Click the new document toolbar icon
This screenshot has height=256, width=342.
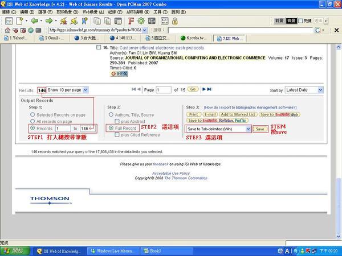[19, 21]
